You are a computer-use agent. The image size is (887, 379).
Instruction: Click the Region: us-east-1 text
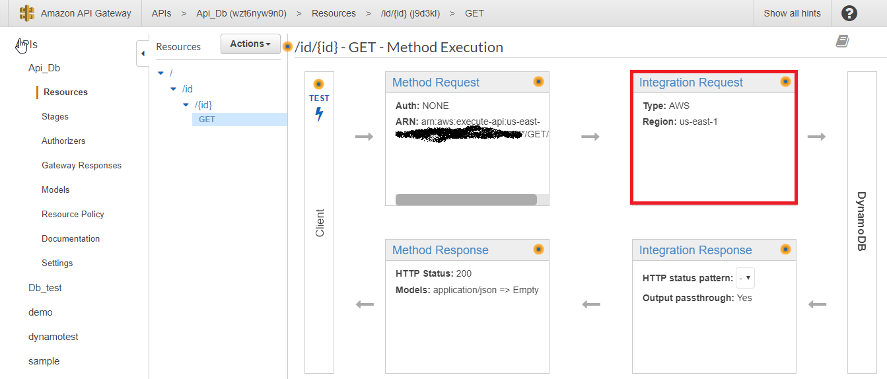click(680, 121)
